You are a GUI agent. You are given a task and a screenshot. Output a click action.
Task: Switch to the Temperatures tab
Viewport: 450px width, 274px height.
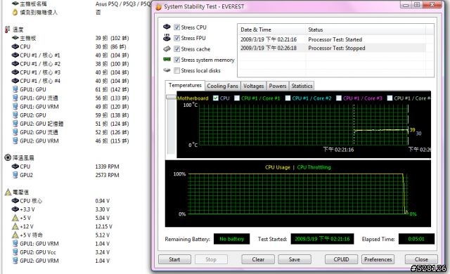click(185, 85)
